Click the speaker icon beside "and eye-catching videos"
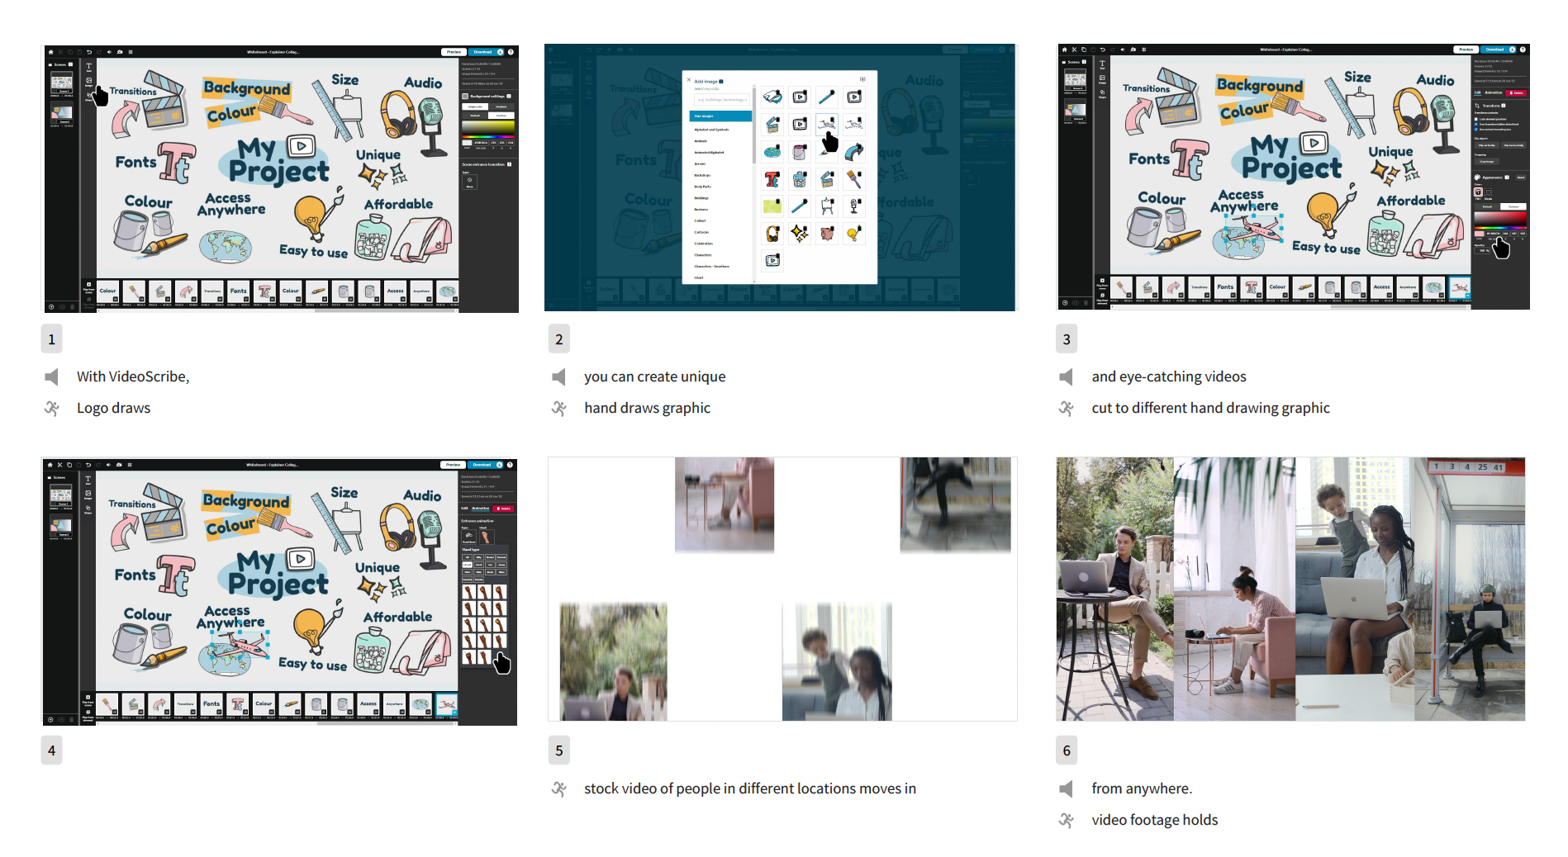The image size is (1568, 857). [1067, 377]
